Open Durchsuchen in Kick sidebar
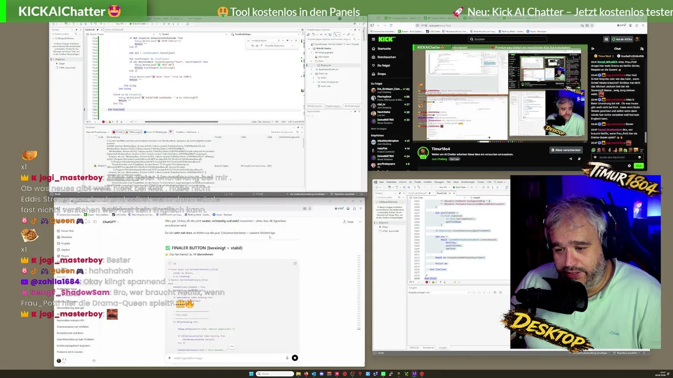 tap(386, 57)
